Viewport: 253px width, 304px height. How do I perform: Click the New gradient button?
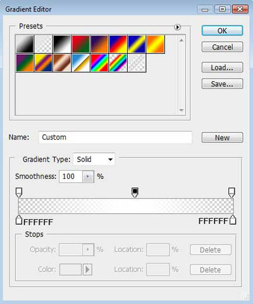[222, 138]
